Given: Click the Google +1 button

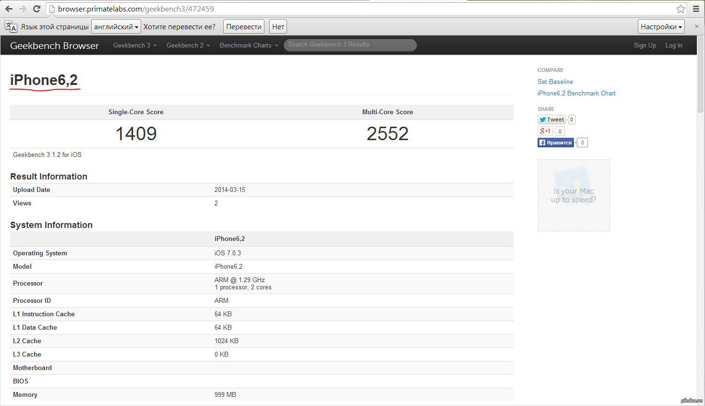Looking at the screenshot, I should 545,131.
